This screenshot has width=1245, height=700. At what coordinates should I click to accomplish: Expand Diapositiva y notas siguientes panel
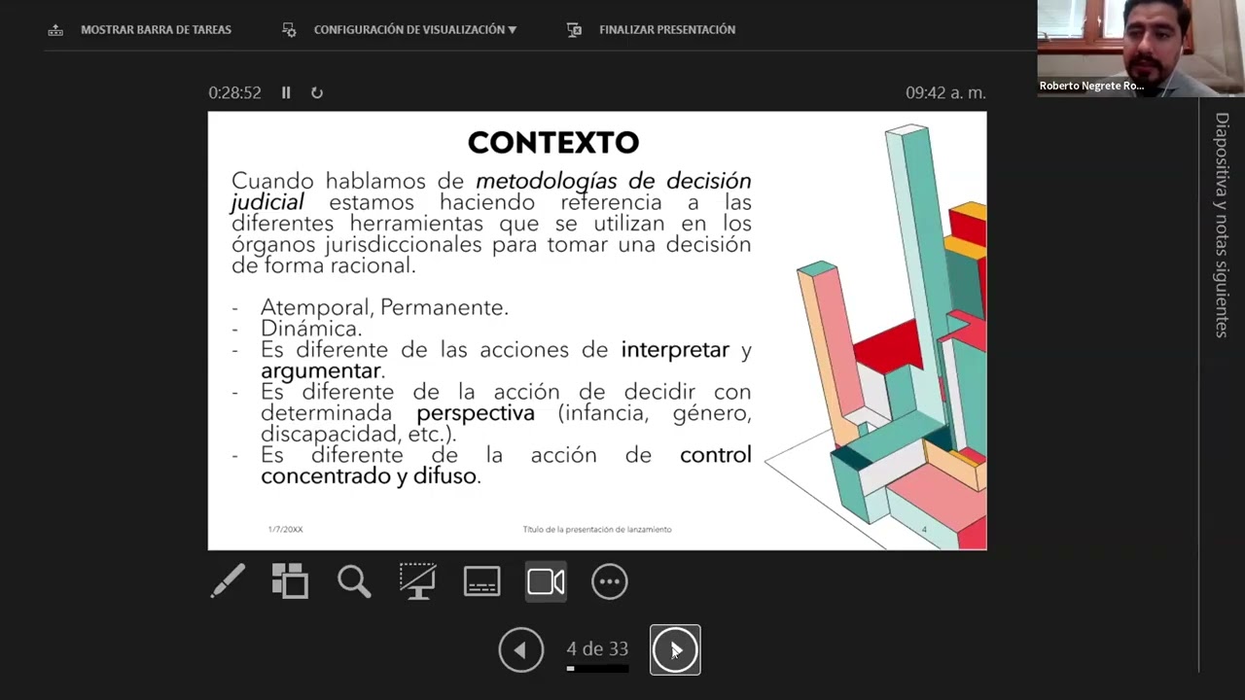1222,226
